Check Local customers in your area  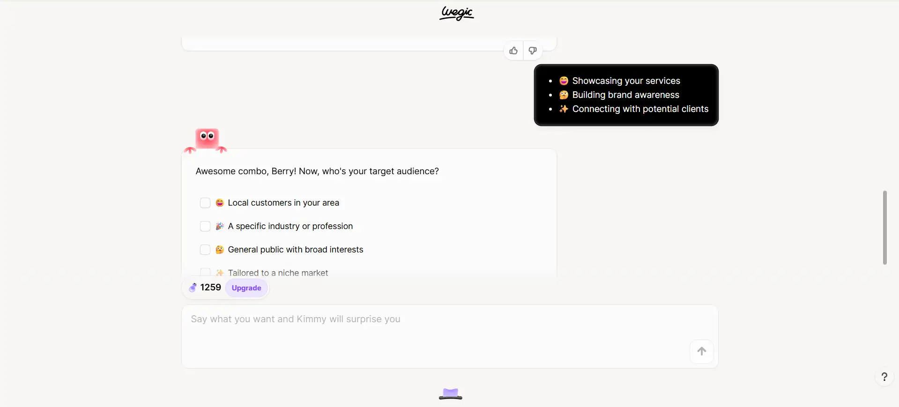tap(205, 203)
